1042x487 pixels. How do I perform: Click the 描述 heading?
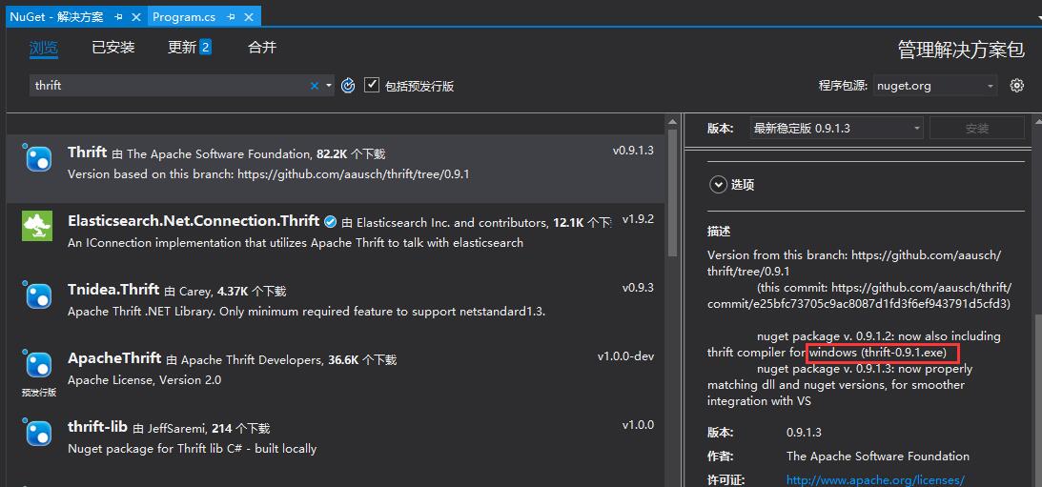719,232
